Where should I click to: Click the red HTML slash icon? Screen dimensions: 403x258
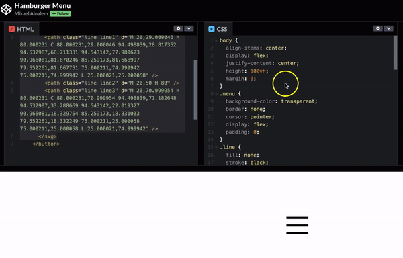coord(11,29)
